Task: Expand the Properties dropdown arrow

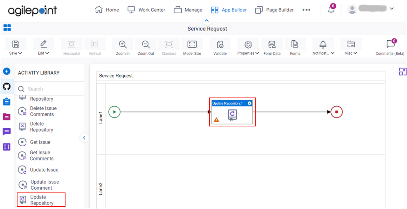Action: tap(257, 53)
